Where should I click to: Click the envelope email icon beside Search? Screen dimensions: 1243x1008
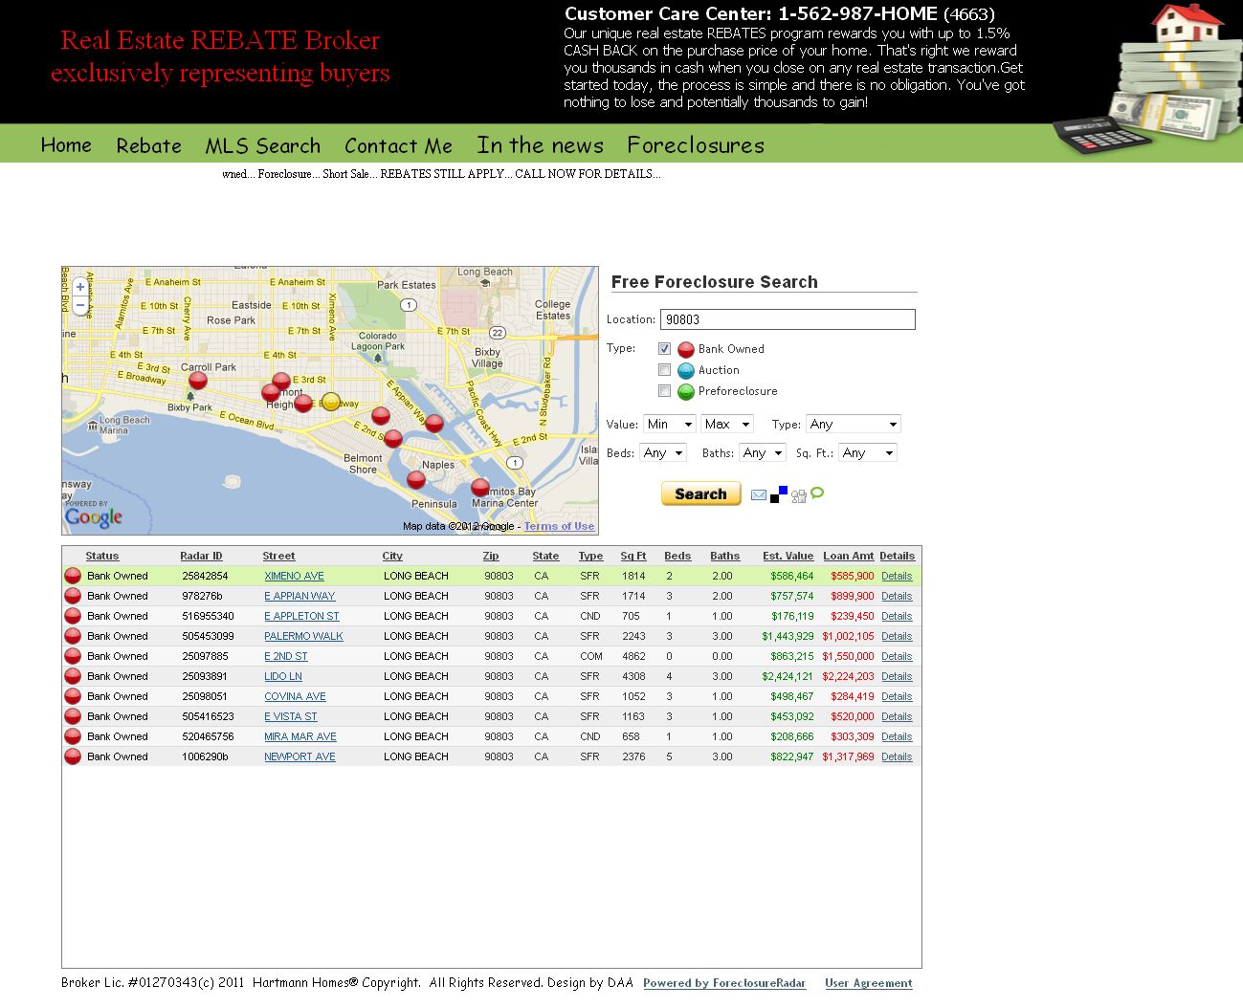click(758, 494)
